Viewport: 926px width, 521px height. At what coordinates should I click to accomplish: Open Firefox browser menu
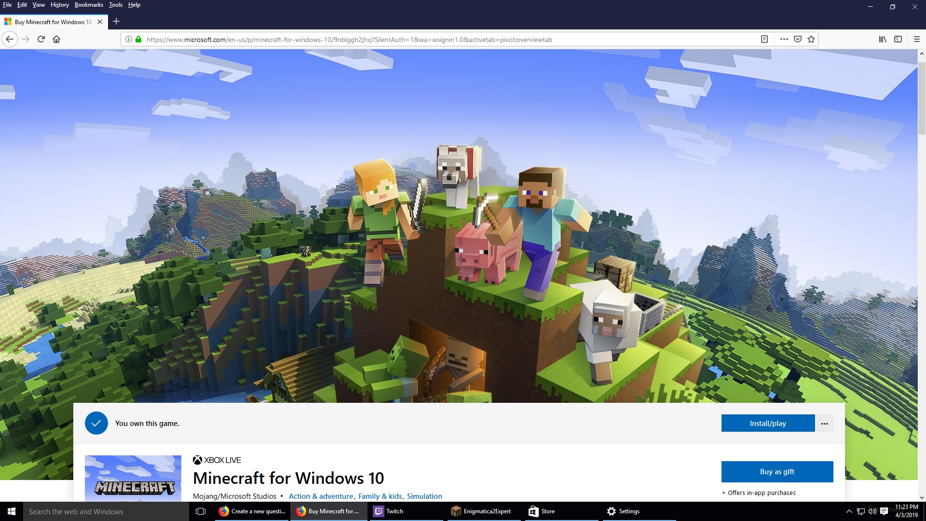click(916, 39)
